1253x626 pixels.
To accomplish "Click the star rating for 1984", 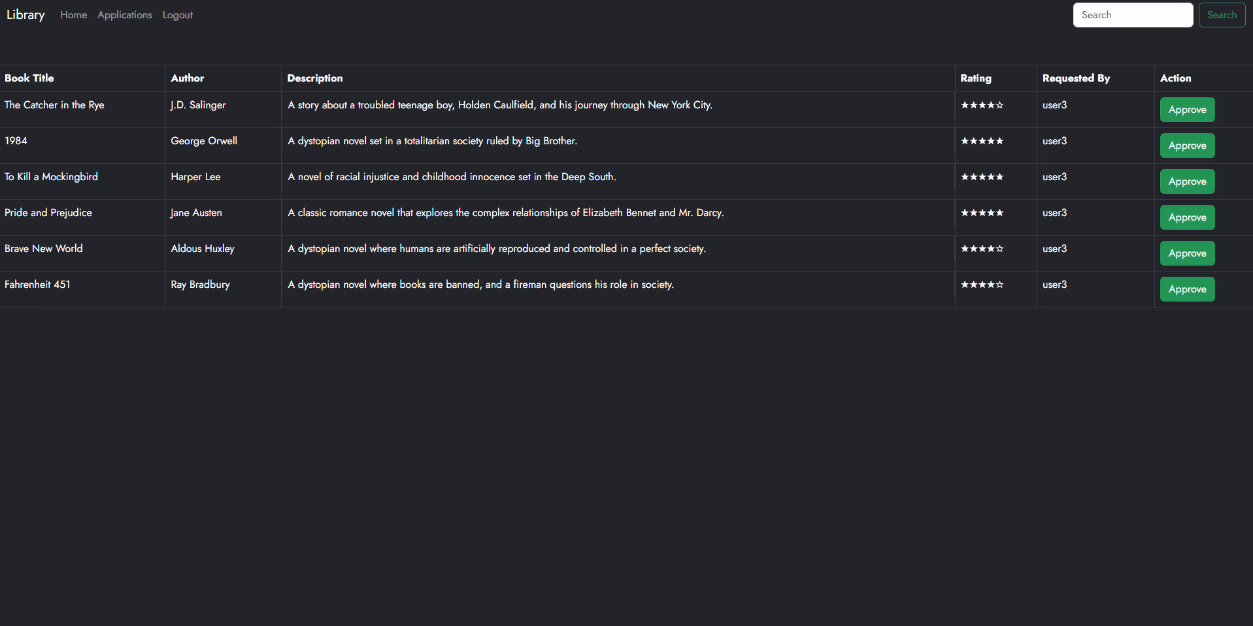I will 982,141.
